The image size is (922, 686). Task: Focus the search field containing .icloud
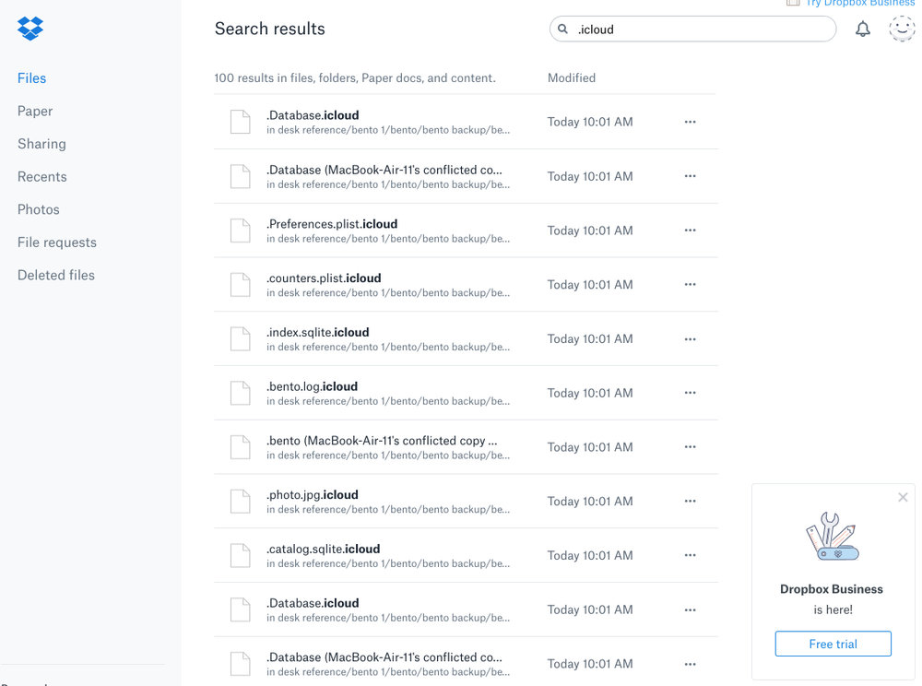692,29
